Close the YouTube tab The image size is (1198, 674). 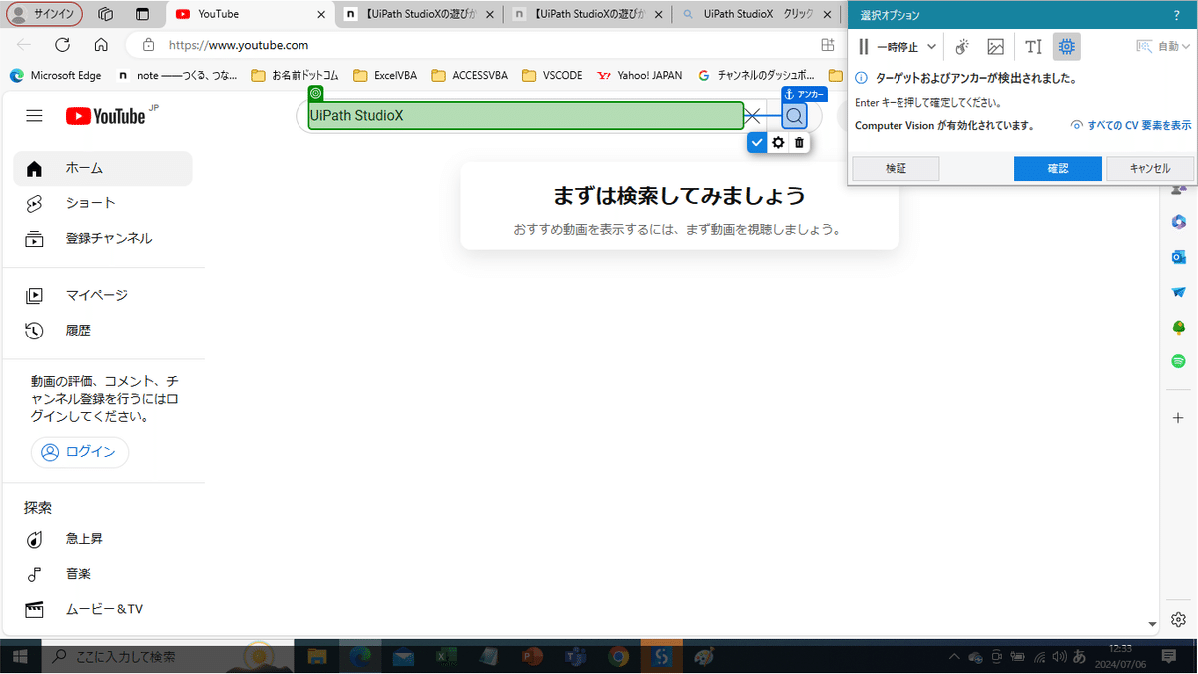pos(319,15)
